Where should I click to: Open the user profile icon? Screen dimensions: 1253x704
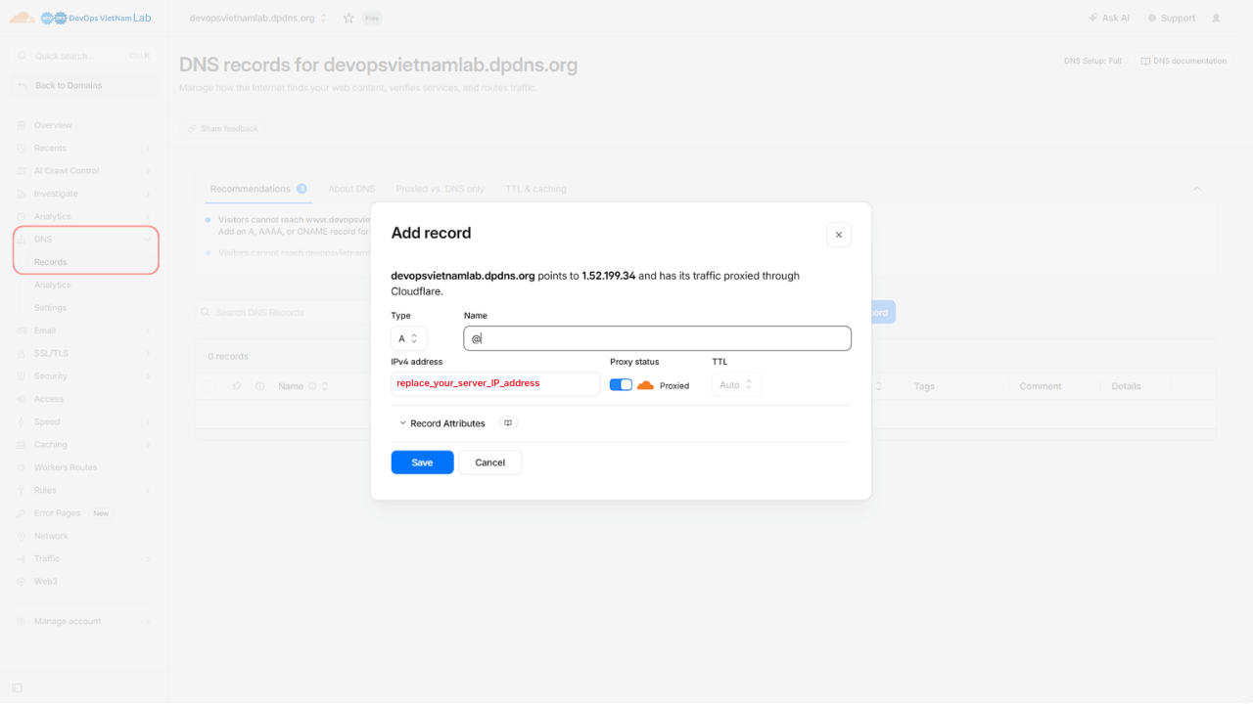coord(1216,18)
